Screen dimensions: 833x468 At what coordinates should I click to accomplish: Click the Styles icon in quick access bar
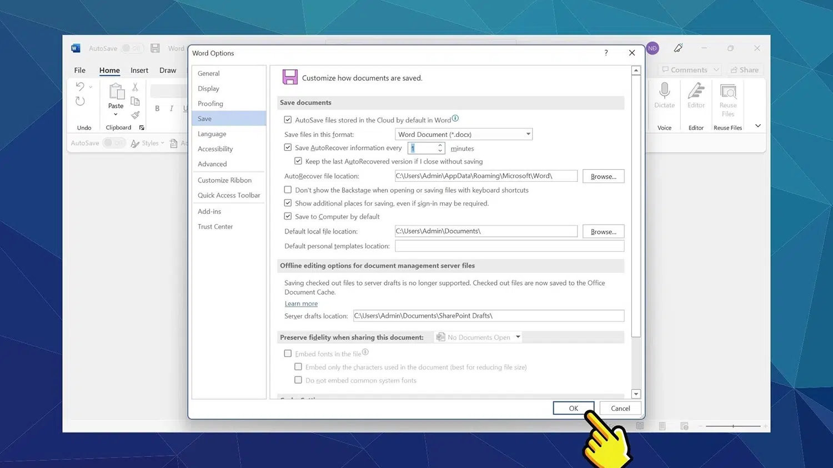135,143
